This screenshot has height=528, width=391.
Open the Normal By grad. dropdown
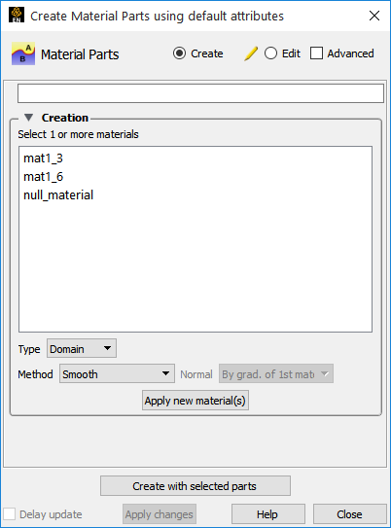coord(276,373)
